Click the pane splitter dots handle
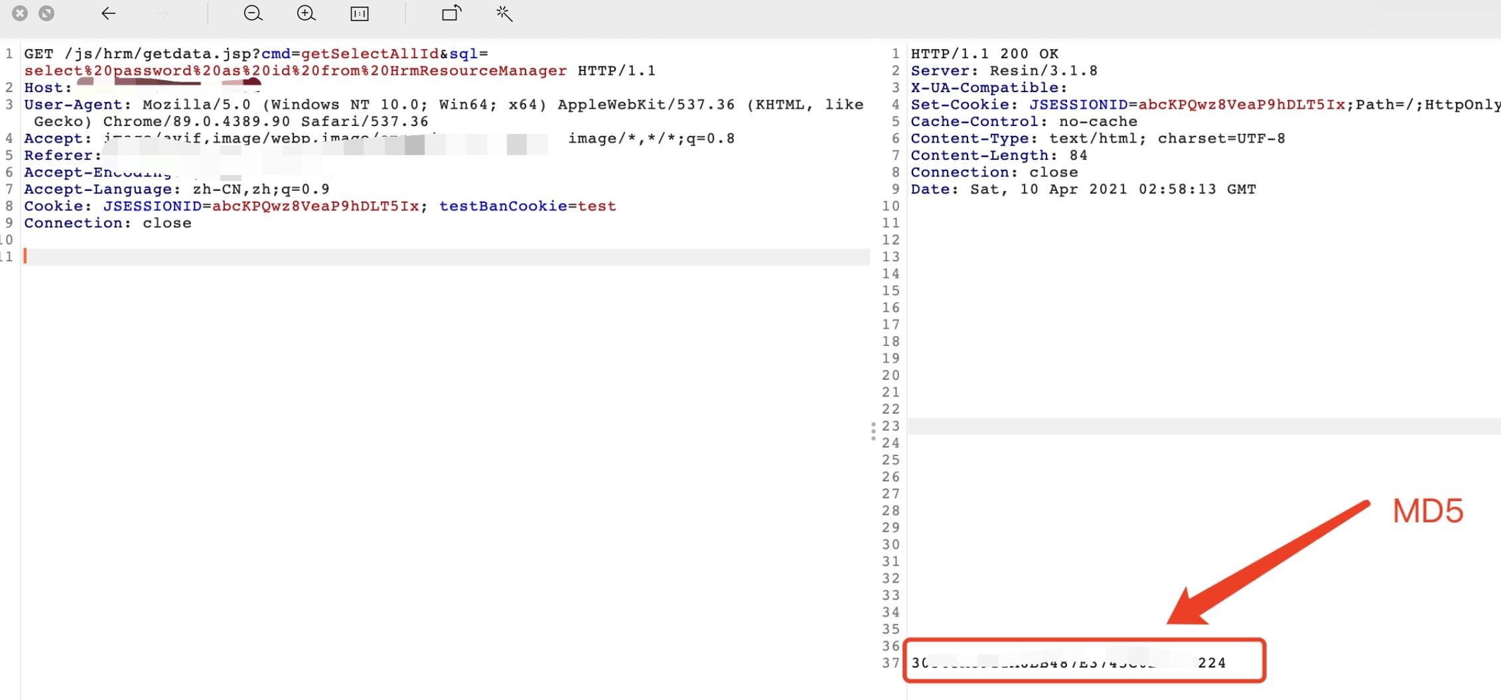This screenshot has height=700, width=1501. (873, 431)
